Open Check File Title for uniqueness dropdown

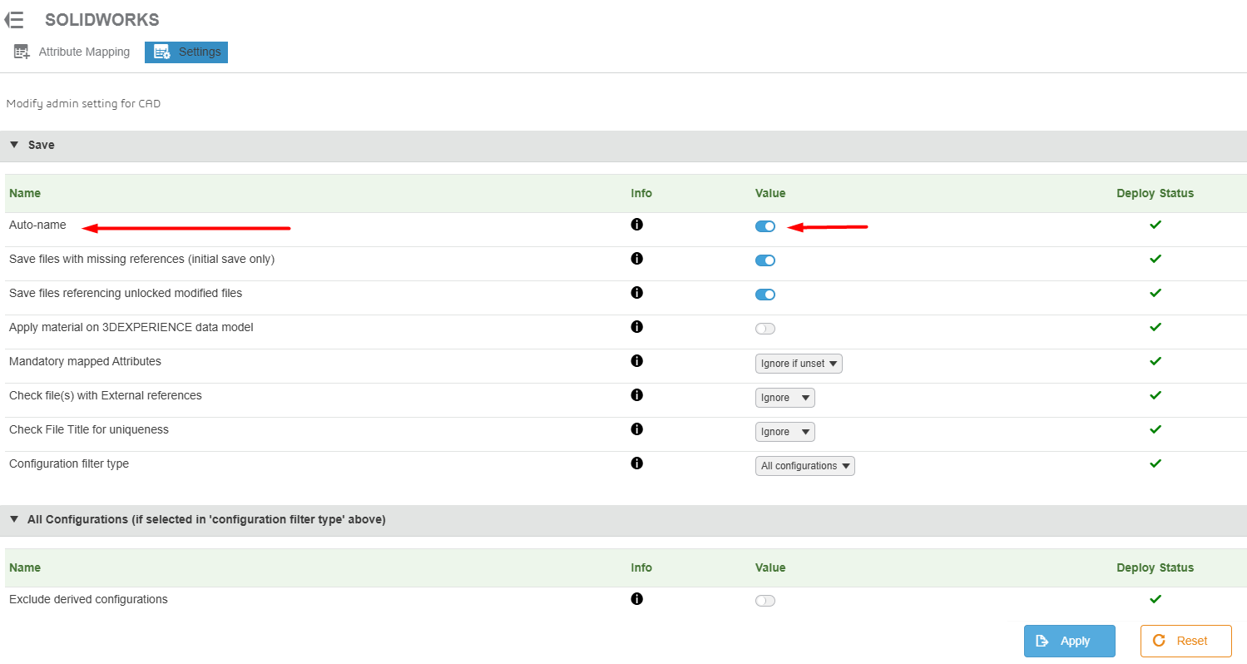click(x=785, y=432)
